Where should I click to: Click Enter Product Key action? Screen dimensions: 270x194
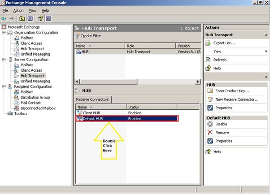coord(232,91)
